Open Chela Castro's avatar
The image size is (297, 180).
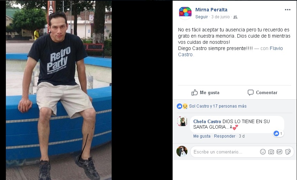(x=182, y=121)
